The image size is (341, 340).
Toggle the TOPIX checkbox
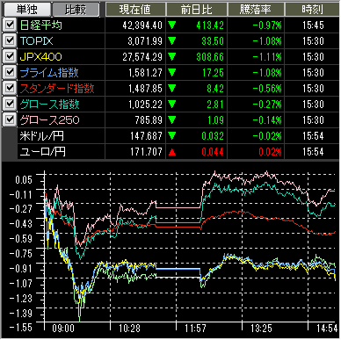pyautogui.click(x=10, y=40)
